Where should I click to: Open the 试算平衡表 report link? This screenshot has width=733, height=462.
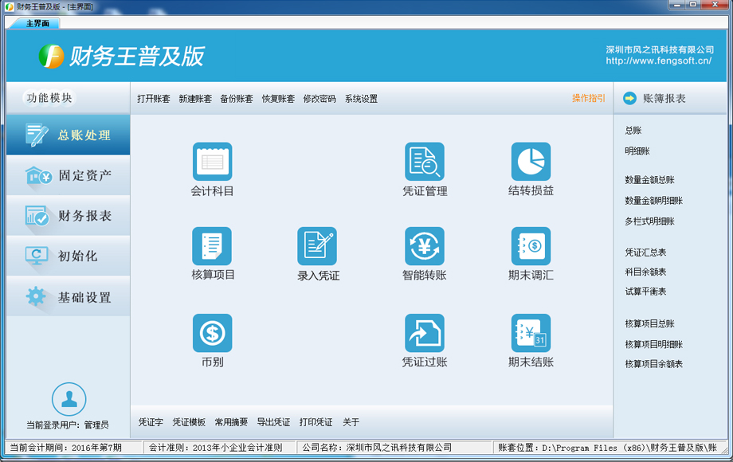pyautogui.click(x=645, y=292)
